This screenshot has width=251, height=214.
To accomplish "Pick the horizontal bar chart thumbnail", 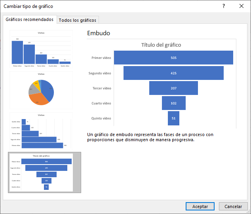I will click(41, 131).
